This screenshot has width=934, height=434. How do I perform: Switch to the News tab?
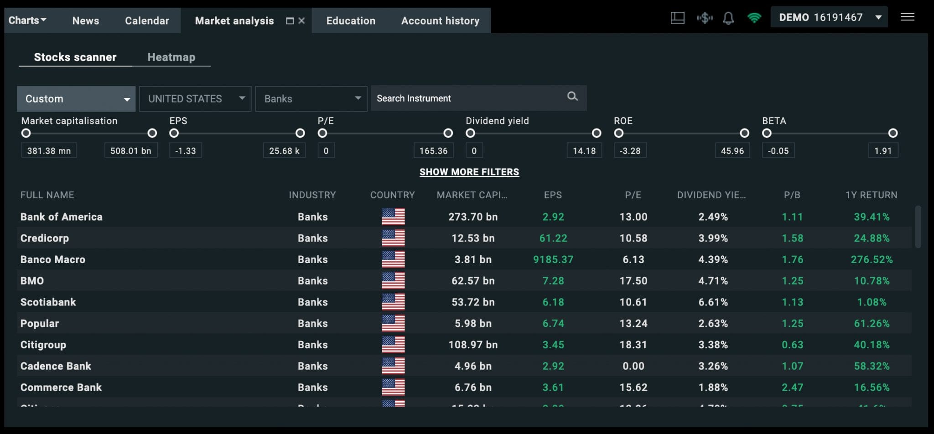pos(86,21)
